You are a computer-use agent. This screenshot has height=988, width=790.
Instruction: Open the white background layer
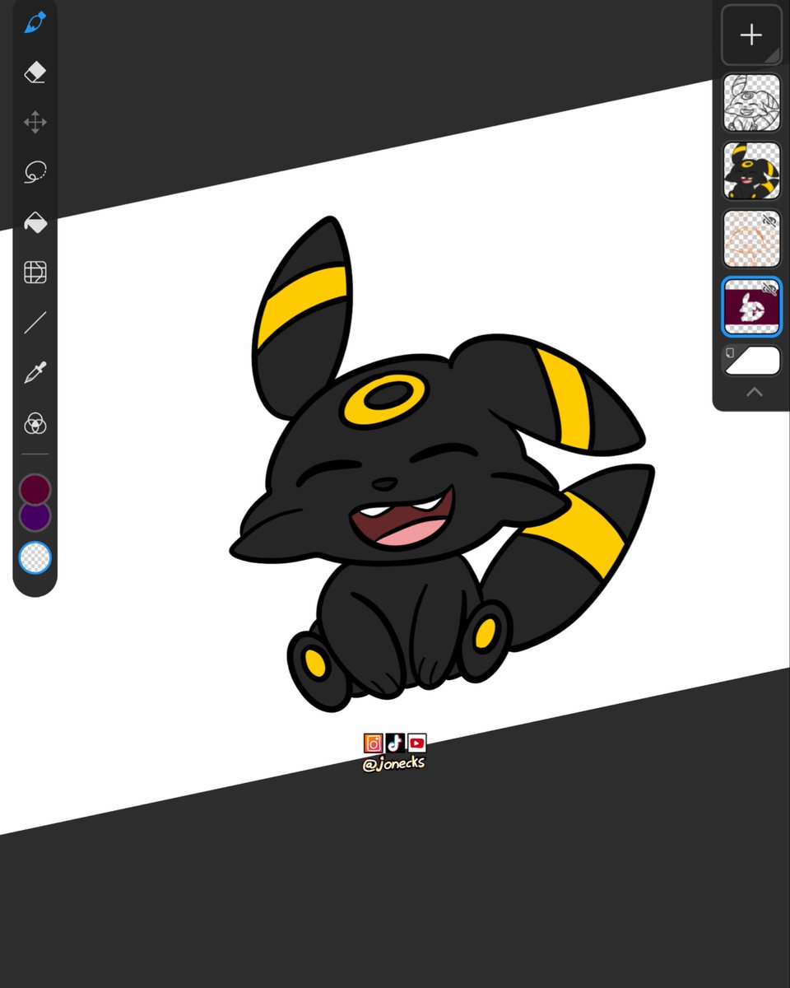point(751,361)
